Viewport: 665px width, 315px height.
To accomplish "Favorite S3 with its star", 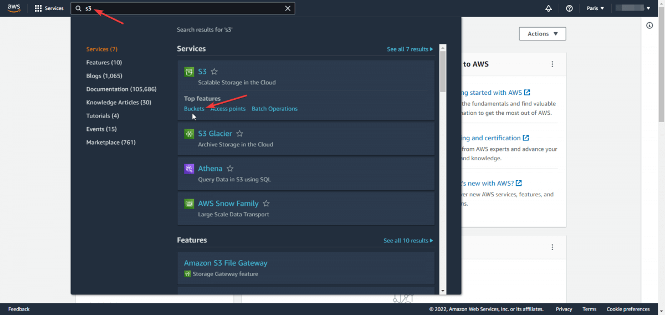I will pyautogui.click(x=214, y=72).
